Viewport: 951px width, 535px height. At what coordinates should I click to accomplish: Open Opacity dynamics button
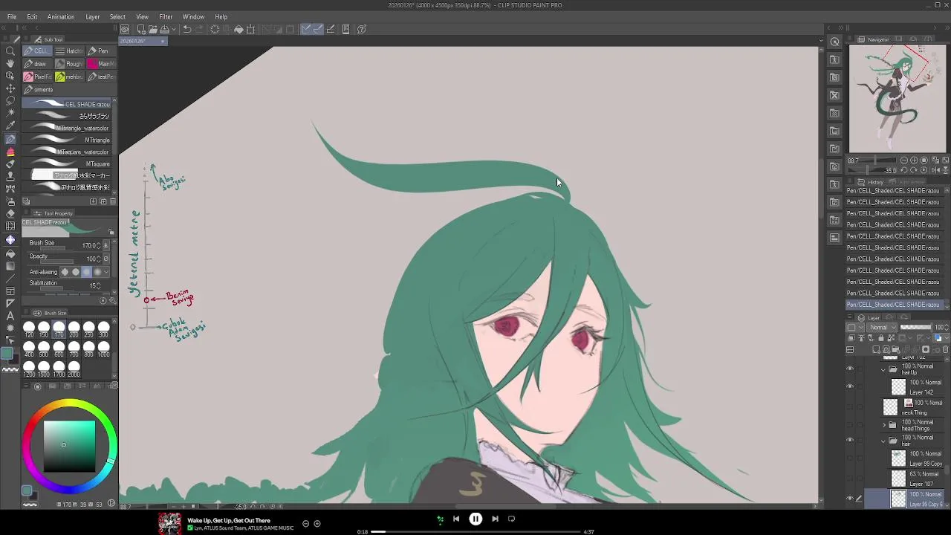tap(106, 259)
